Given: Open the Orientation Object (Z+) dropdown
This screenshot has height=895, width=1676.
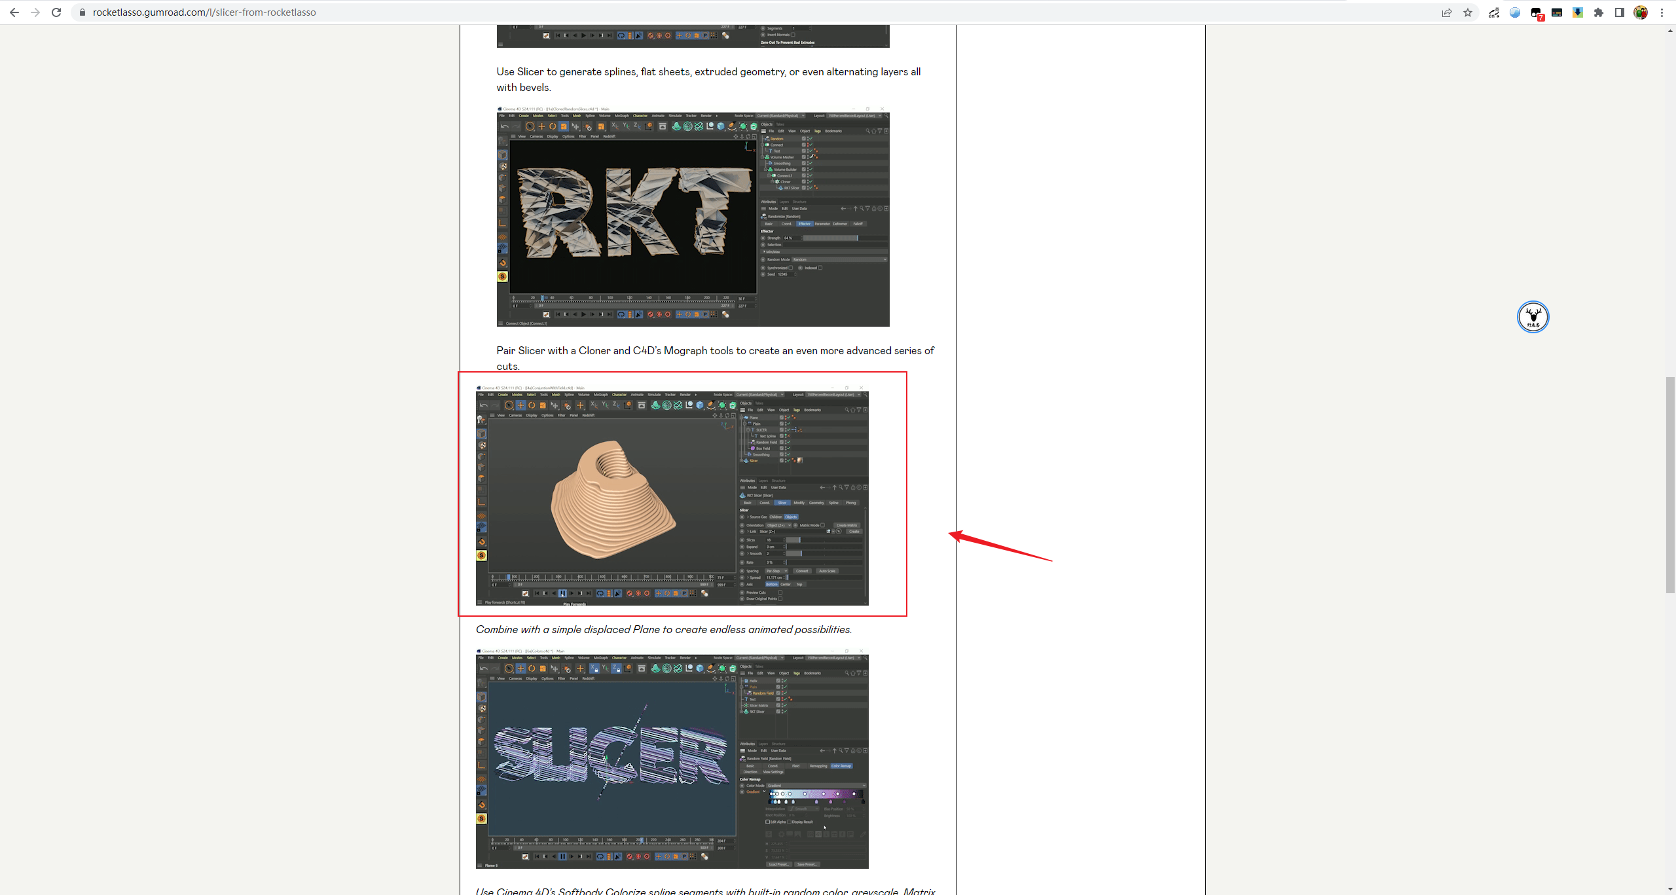Looking at the screenshot, I should [778, 525].
